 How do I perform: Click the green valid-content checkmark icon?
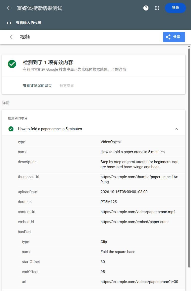click(x=12, y=64)
